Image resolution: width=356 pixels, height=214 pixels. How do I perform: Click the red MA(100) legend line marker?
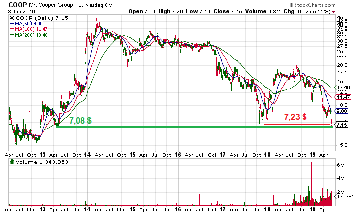tap(12, 29)
